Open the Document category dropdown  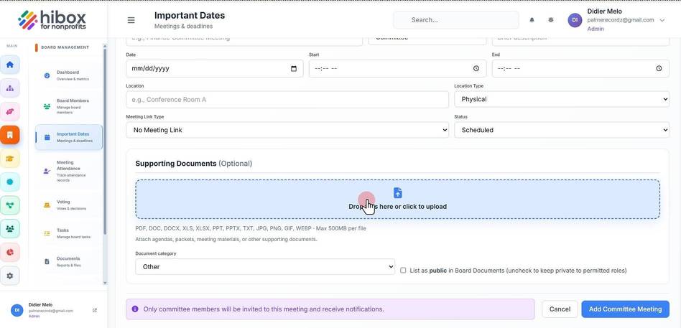click(x=265, y=267)
